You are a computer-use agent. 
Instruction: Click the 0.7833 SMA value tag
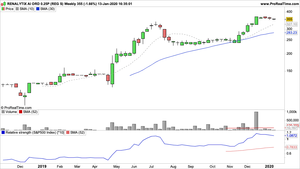coord(292,147)
